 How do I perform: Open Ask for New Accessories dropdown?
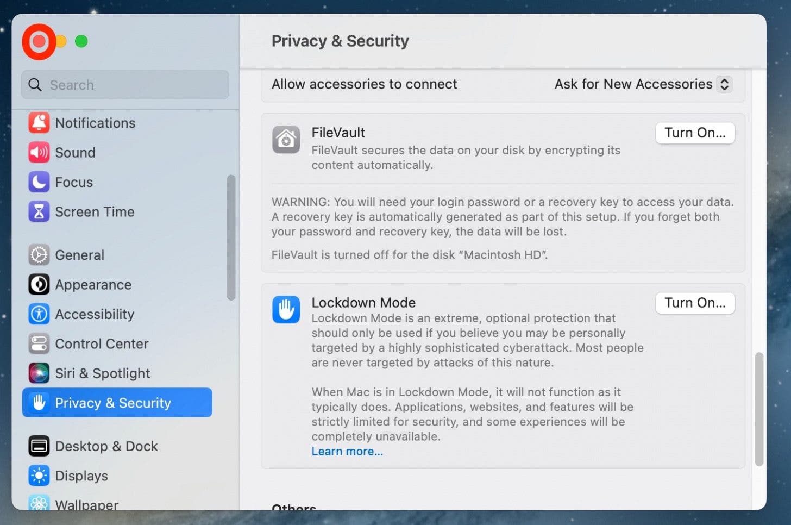643,84
